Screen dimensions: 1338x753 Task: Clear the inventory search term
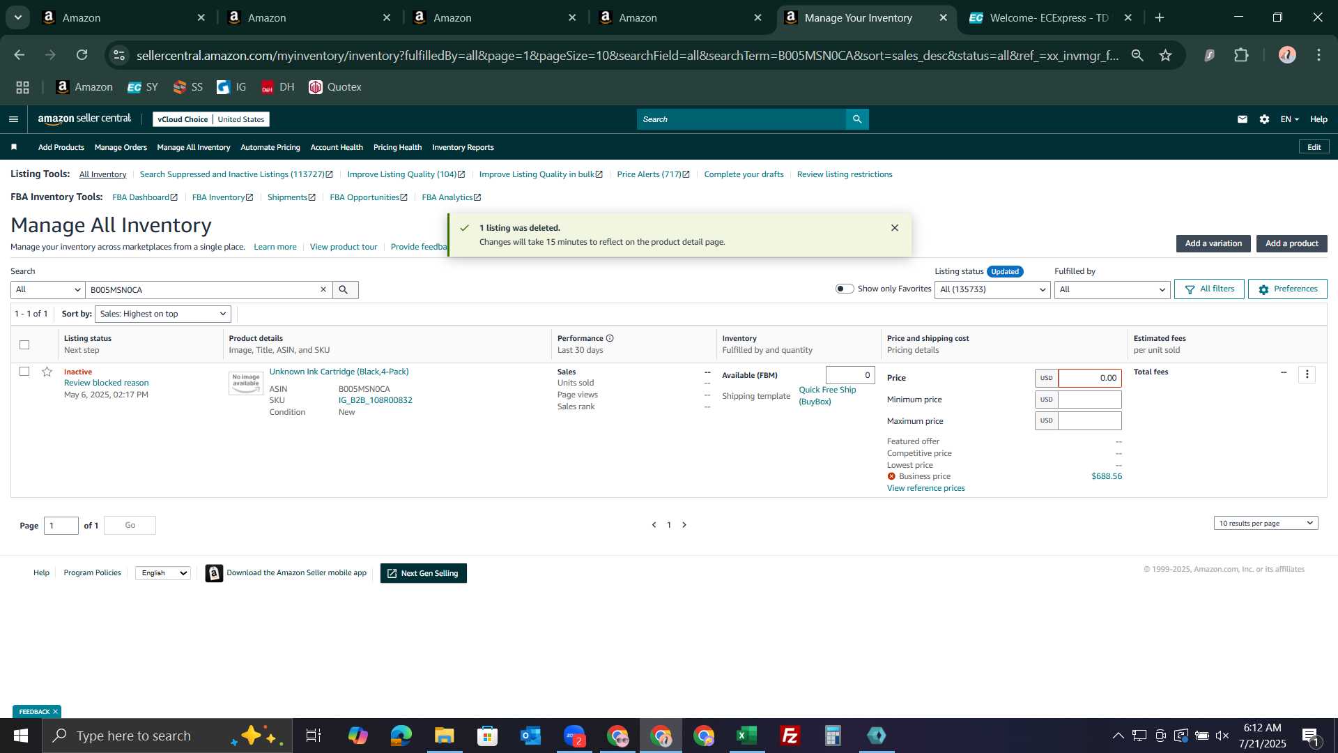click(x=323, y=289)
